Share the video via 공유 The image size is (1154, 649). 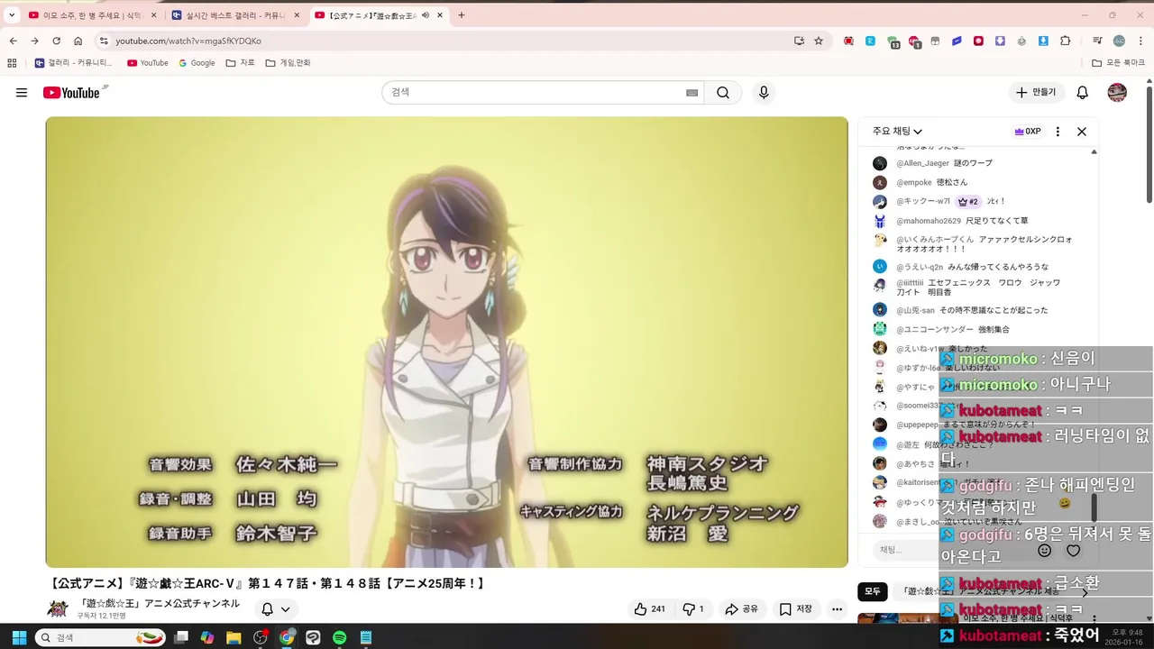tap(742, 609)
